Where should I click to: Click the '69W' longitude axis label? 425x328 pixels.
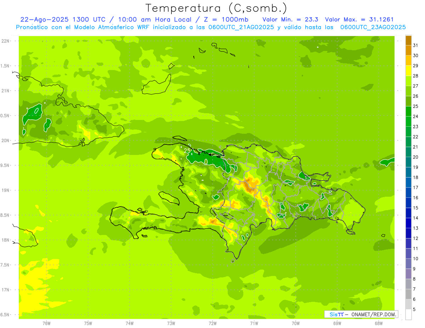(337, 323)
